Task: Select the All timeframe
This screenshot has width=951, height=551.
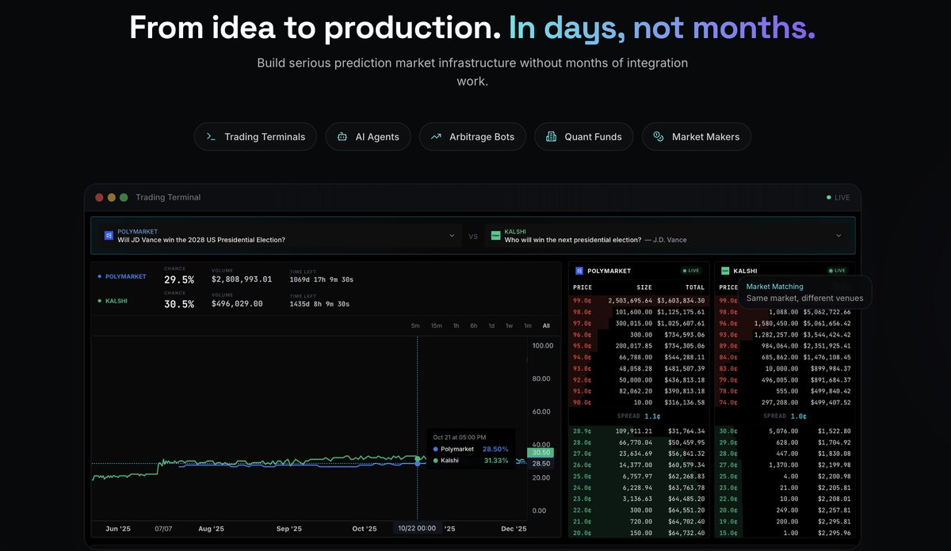Action: (x=546, y=326)
